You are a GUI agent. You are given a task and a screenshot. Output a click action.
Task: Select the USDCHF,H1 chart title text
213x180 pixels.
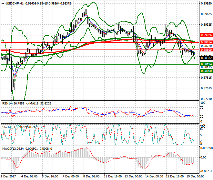pyautogui.click(x=15, y=4)
